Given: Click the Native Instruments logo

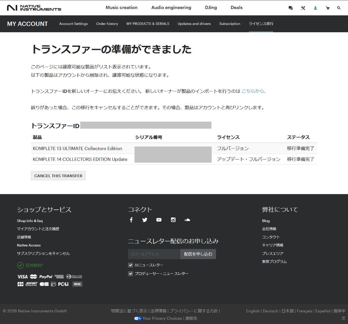Looking at the screenshot, I should pos(34,7).
